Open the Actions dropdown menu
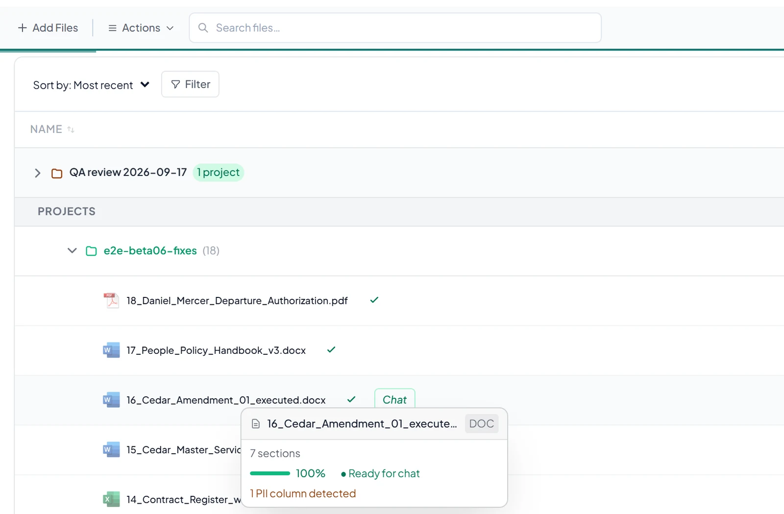This screenshot has height=514, width=784. coord(141,28)
